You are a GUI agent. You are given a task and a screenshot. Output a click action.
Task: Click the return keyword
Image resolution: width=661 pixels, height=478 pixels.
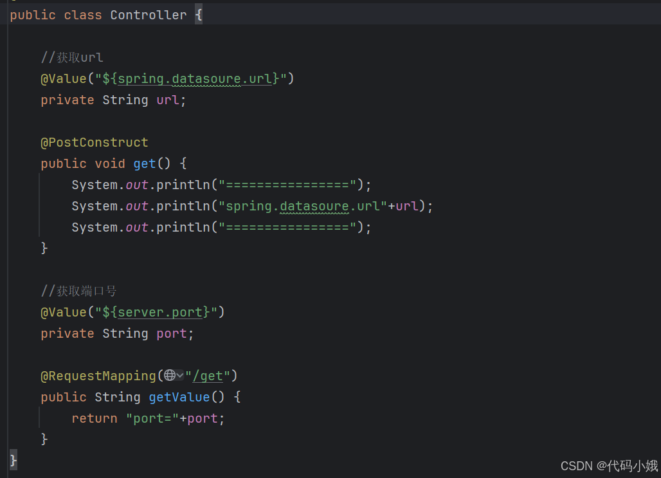point(95,419)
